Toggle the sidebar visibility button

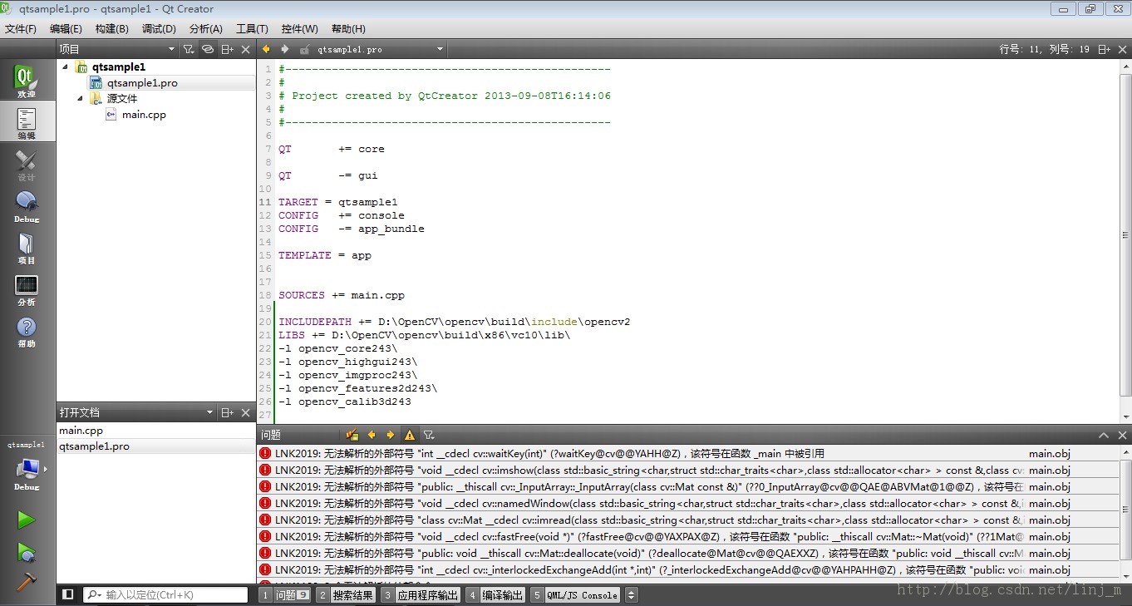coord(68,595)
